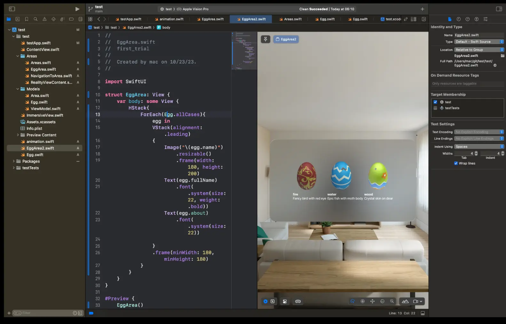Uncheck test target membership
The width and height of the screenshot is (506, 324).
435,102
